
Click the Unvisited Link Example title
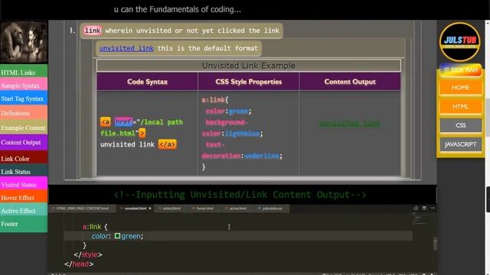pos(248,66)
